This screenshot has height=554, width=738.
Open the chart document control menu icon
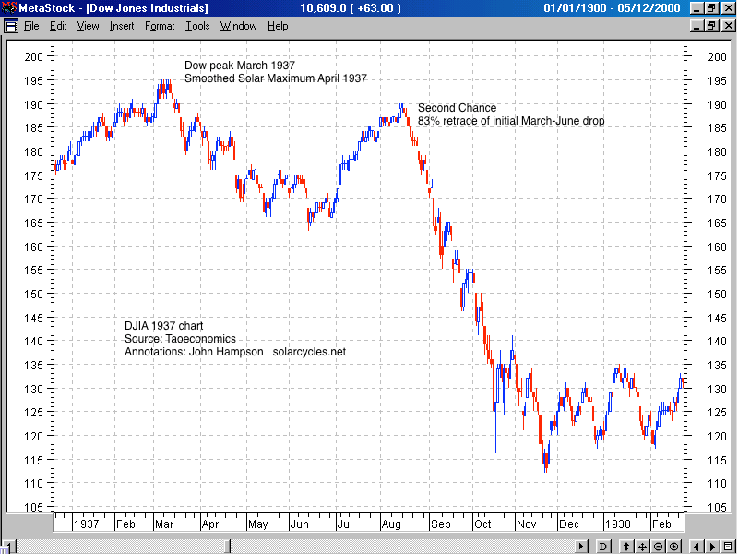pos(10,26)
